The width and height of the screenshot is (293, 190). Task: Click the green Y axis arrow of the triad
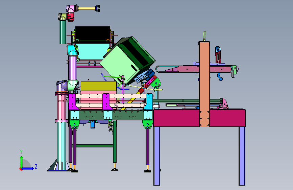tap(21, 162)
